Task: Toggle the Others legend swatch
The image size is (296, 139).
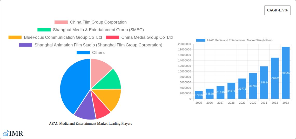Action: coord(83,52)
